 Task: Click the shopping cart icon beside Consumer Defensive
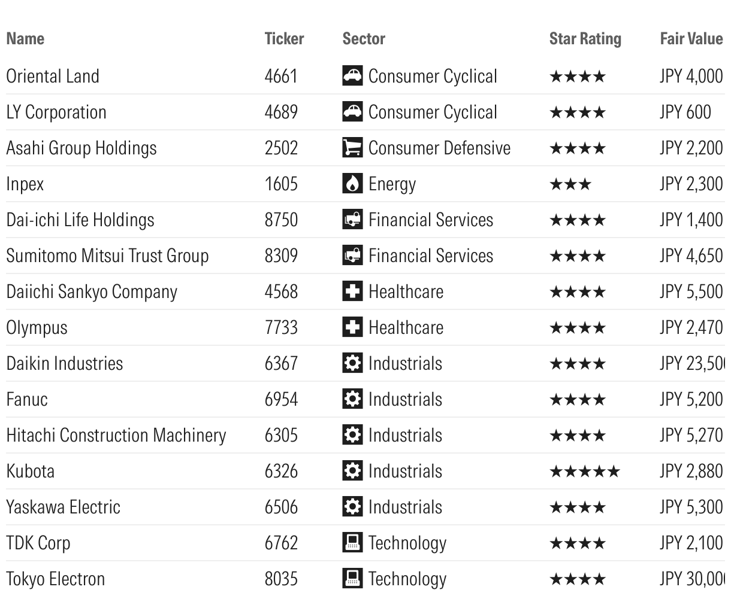pos(352,148)
